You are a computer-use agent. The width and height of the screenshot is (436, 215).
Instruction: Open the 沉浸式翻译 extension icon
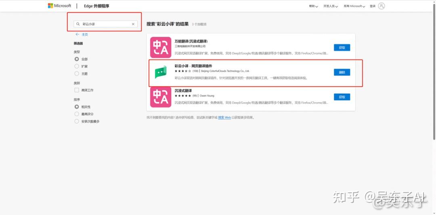(161, 97)
